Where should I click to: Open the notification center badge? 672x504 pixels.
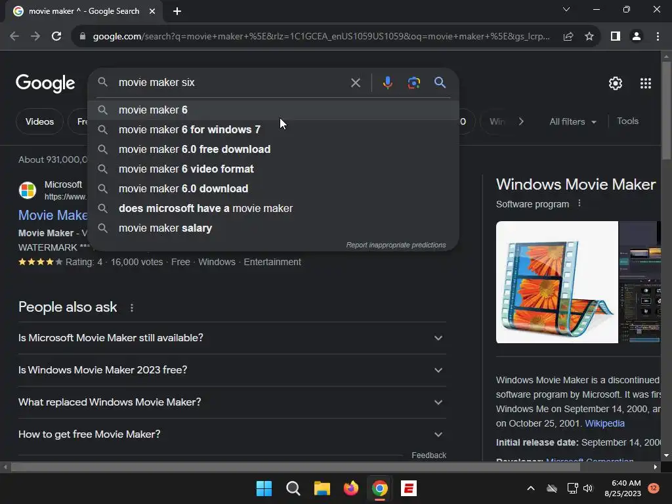point(654,488)
